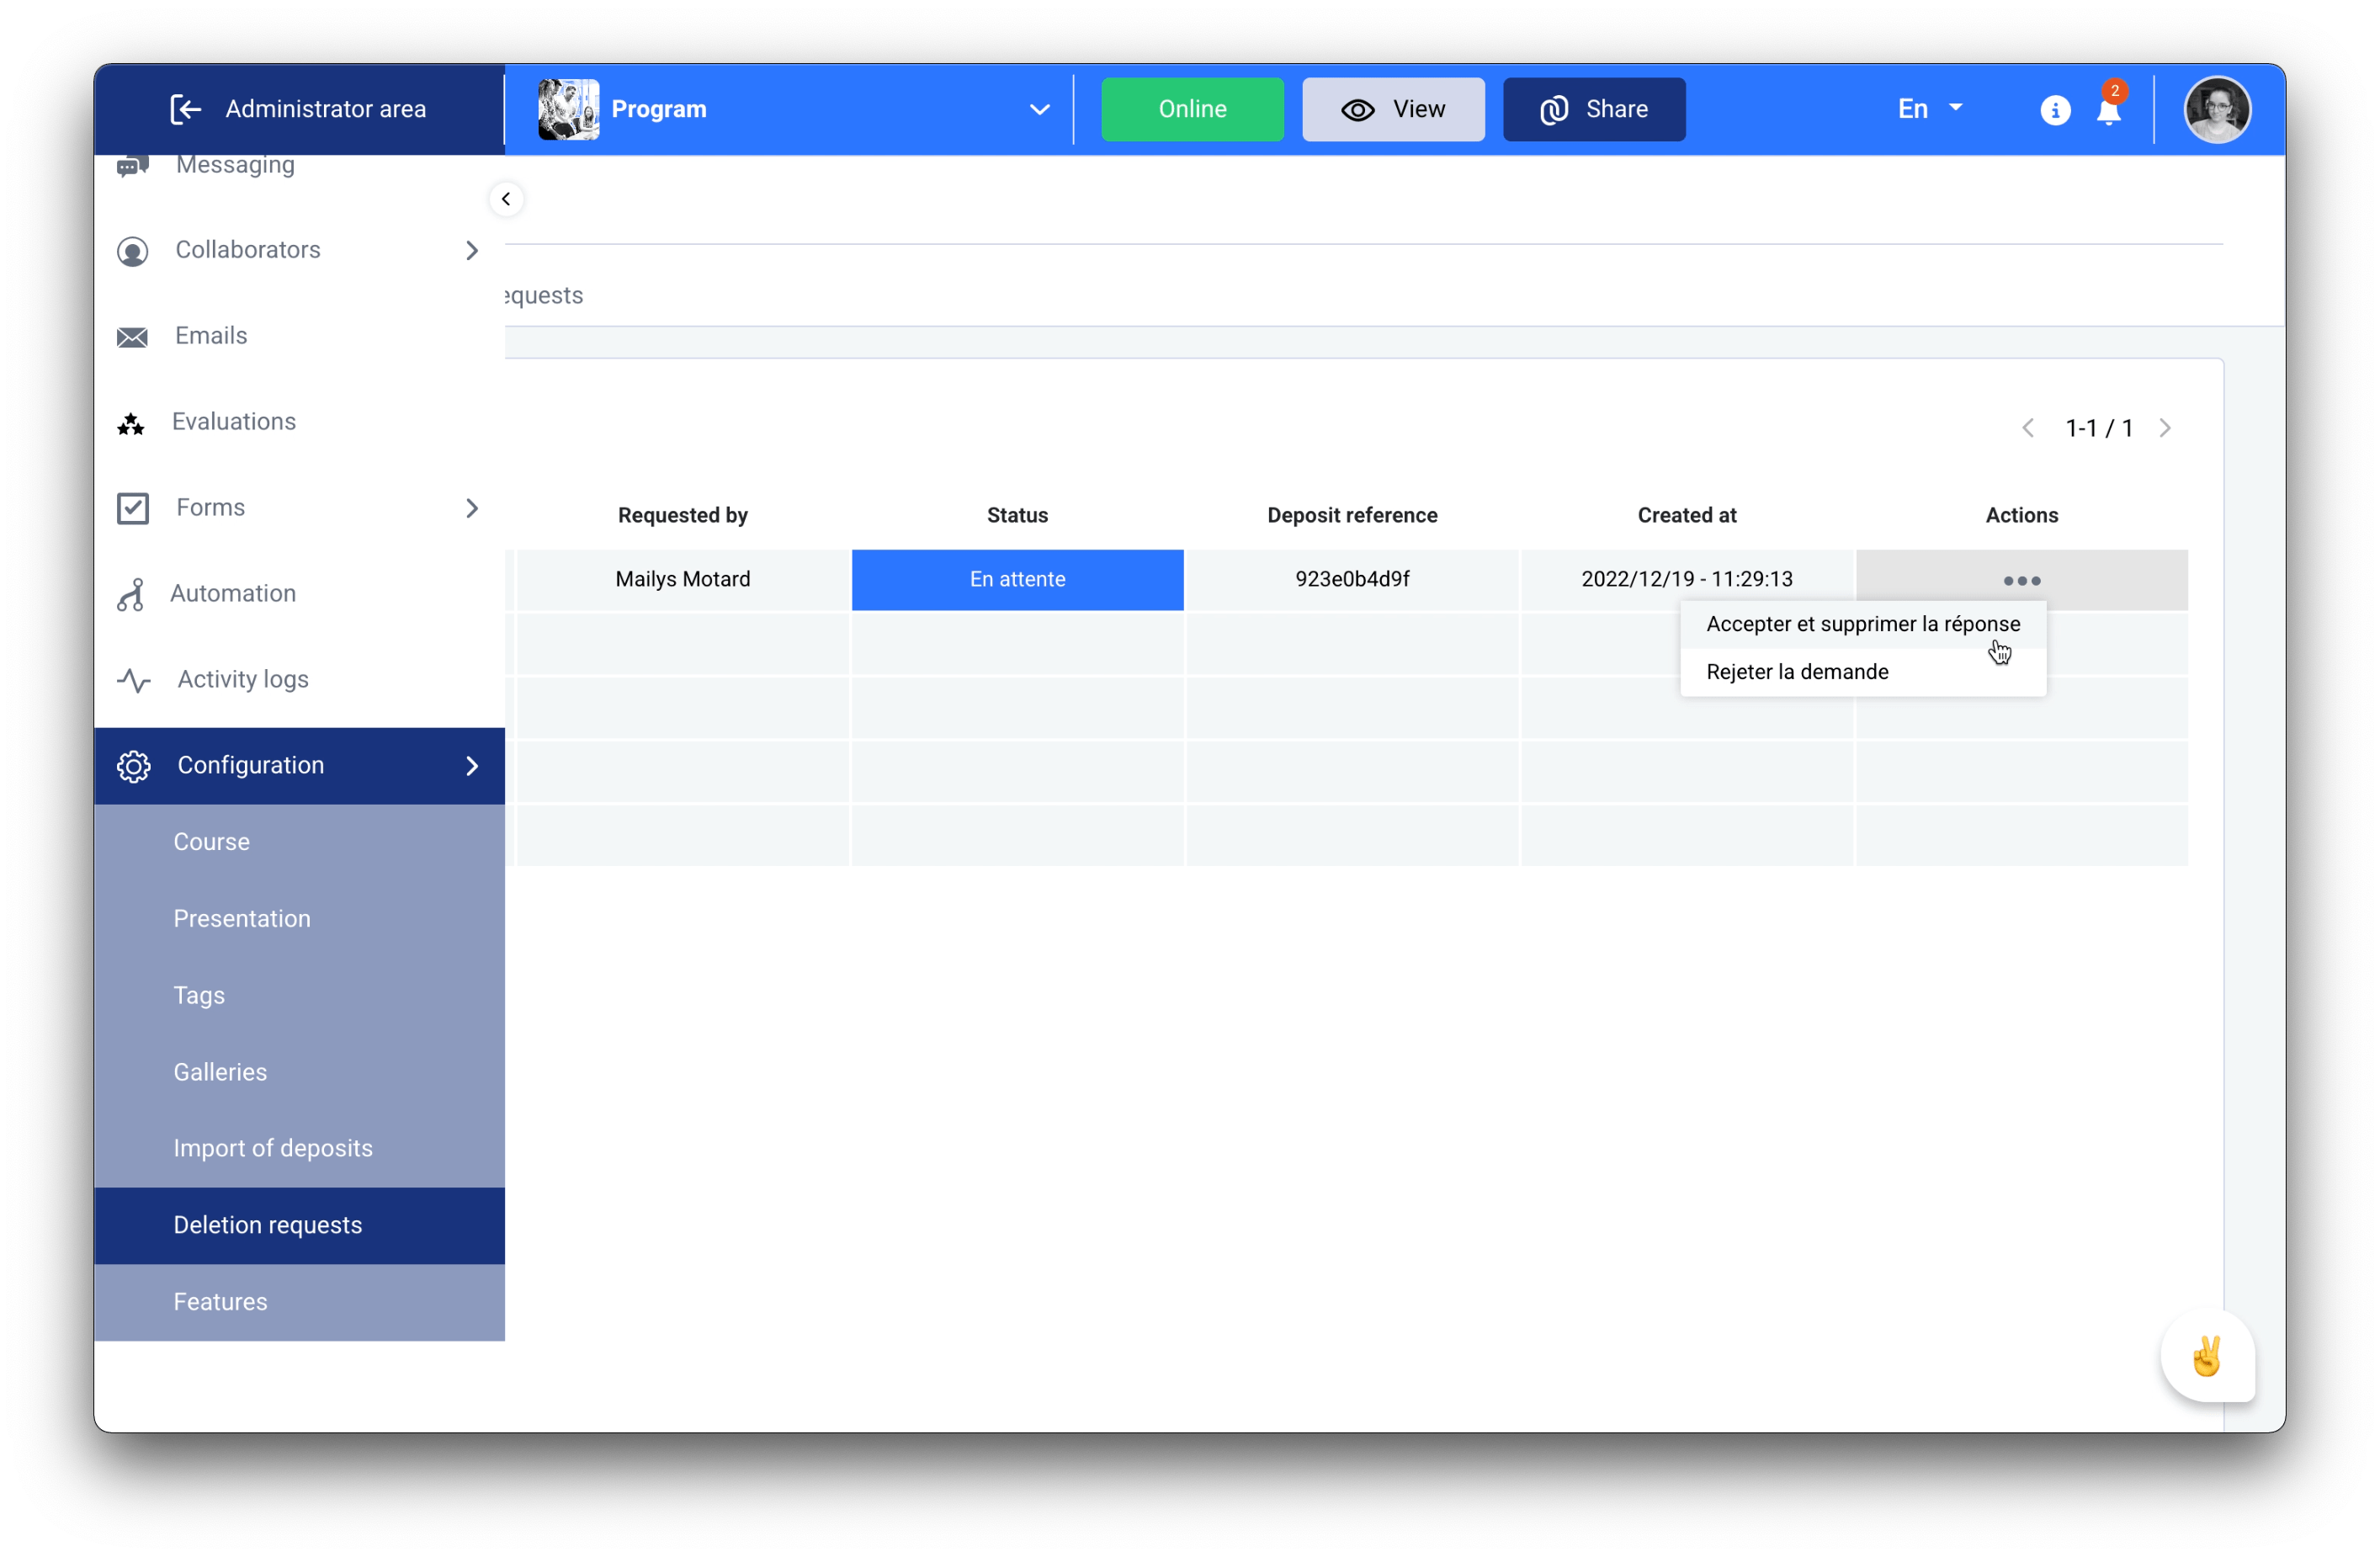
Task: Click the Program thumbnail image
Action: tap(568, 109)
